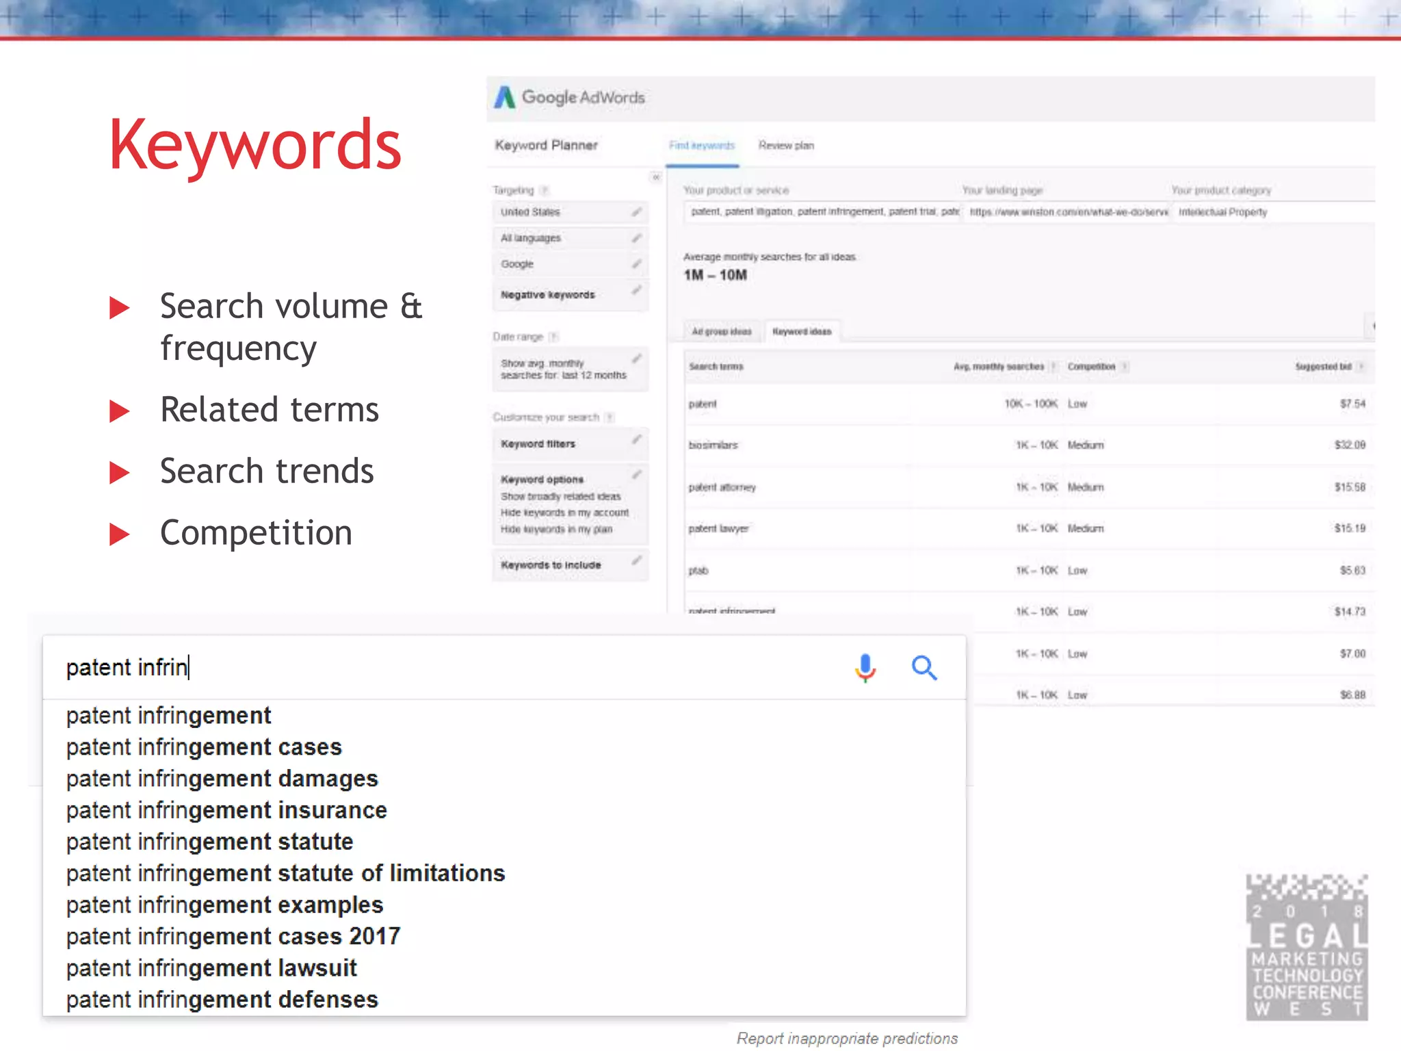Edit date range pencil icon
The height and width of the screenshot is (1051, 1401).
tap(636, 359)
